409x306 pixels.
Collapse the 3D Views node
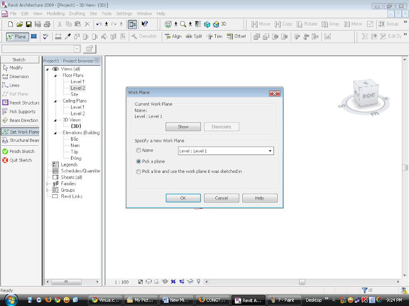click(55, 120)
